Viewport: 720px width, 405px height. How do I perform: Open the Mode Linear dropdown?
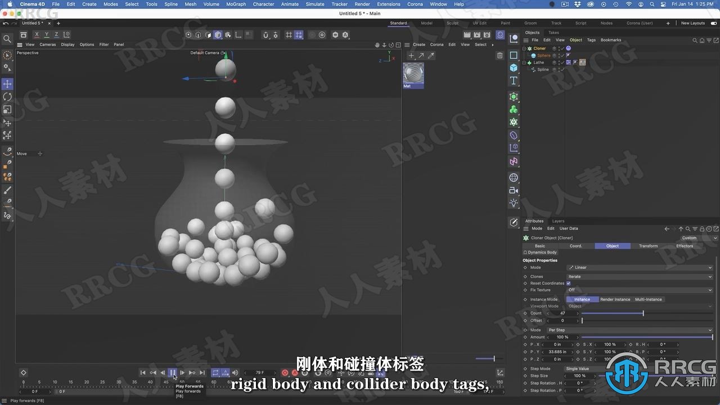pyautogui.click(x=640, y=268)
